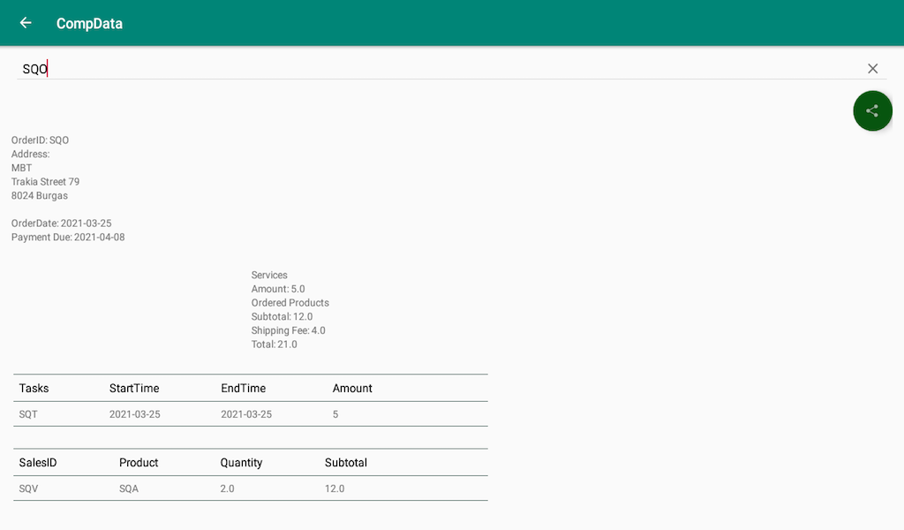Image resolution: width=904 pixels, height=530 pixels.
Task: Select '8024 Burgas' address line
Action: coord(39,195)
